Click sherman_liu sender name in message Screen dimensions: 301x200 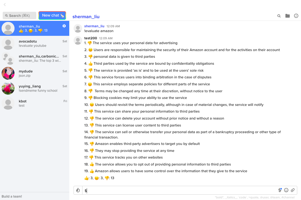point(94,26)
